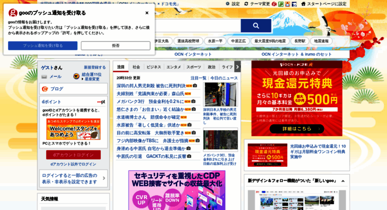Image resolution: width=387 pixels, height=210 pixels.
Task: Select the 注目 news tab
Action: (x=121, y=67)
